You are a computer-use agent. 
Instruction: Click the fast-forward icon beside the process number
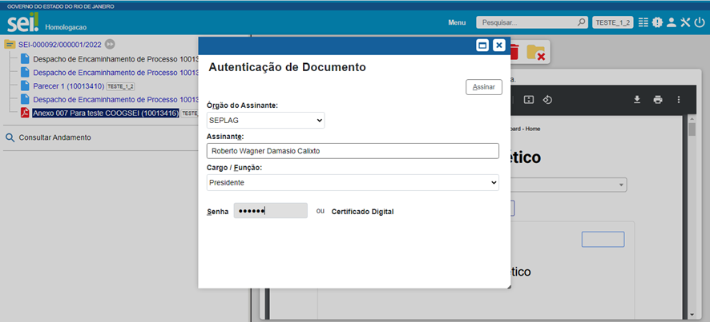pyautogui.click(x=110, y=44)
